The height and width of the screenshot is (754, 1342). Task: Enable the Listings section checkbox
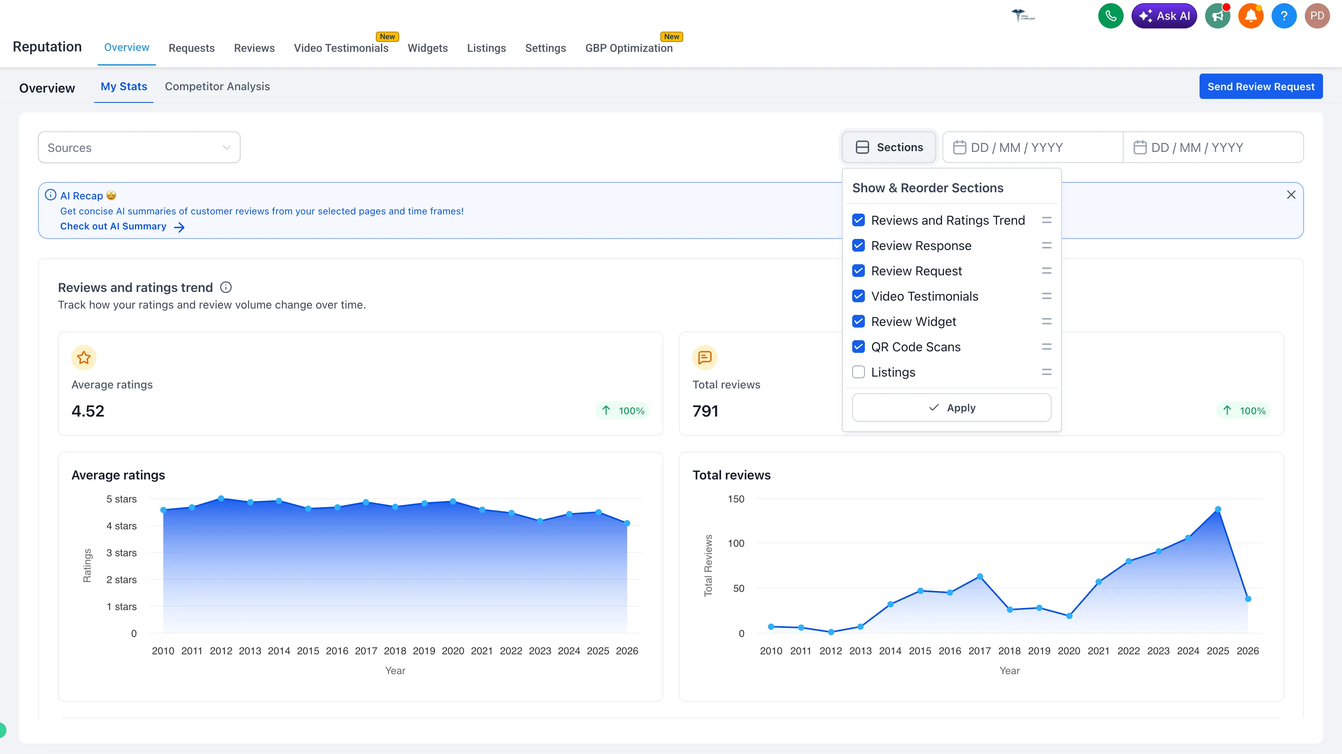pos(859,372)
